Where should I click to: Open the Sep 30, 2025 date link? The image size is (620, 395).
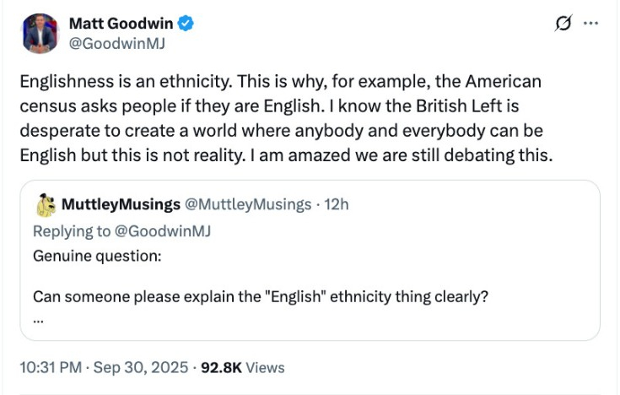pyautogui.click(x=141, y=368)
